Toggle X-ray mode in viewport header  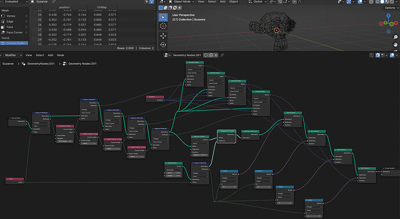(x=371, y=2)
